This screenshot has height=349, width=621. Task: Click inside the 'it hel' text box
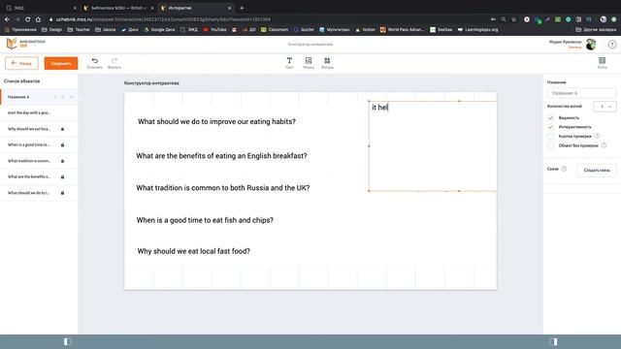coord(433,146)
